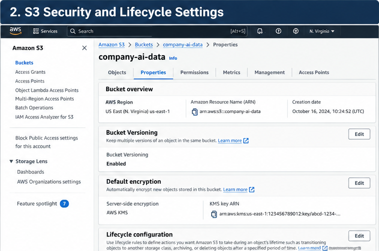
Task: Open IAM Access Analyzer for S3
Action: [44, 117]
